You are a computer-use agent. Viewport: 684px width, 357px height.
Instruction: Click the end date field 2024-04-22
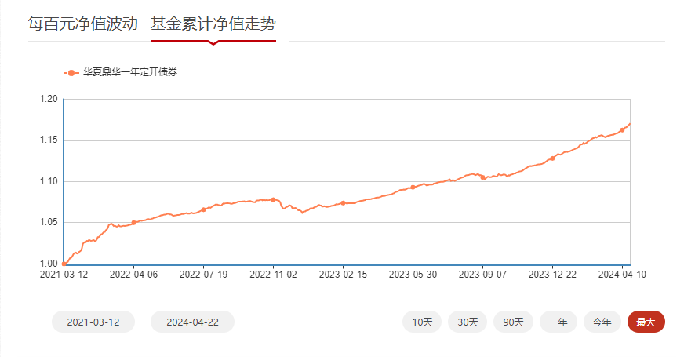pyautogui.click(x=192, y=322)
